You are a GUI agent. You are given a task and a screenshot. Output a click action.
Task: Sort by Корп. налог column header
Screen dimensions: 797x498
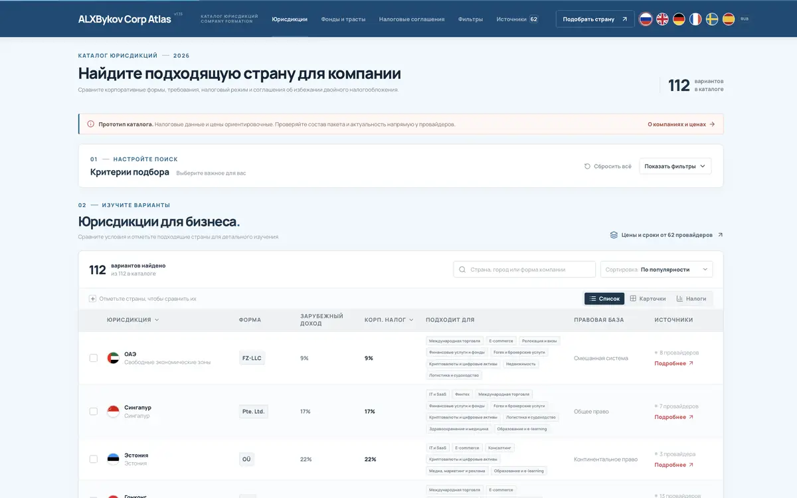(x=389, y=320)
